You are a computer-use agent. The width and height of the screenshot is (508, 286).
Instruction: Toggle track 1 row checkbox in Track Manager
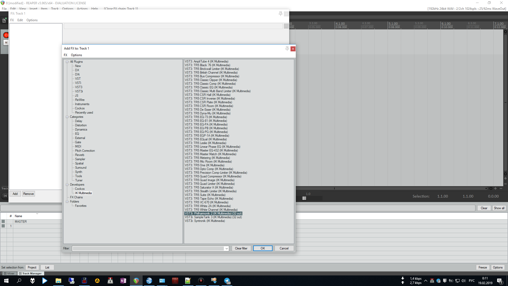coord(3,226)
